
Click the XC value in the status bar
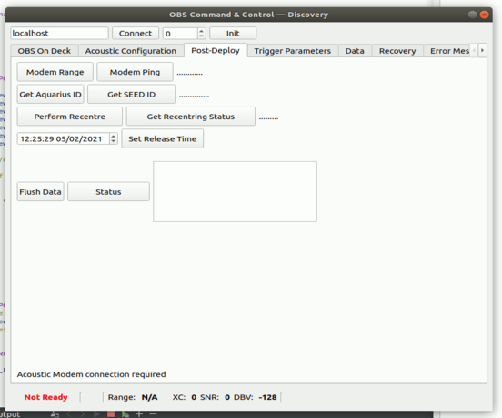coord(194,397)
